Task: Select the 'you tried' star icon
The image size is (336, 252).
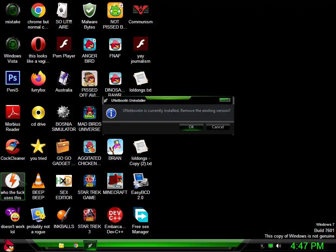Action: 38,147
